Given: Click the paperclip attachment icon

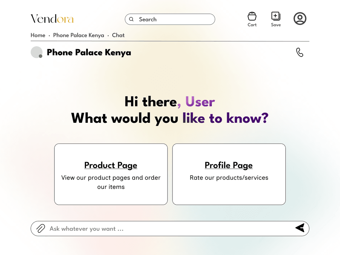Looking at the screenshot, I should pyautogui.click(x=41, y=228).
